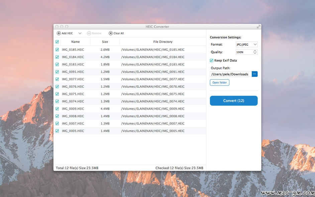The width and height of the screenshot is (315, 197).
Task: Click Clear All in the toolbar
Action: pyautogui.click(x=116, y=33)
